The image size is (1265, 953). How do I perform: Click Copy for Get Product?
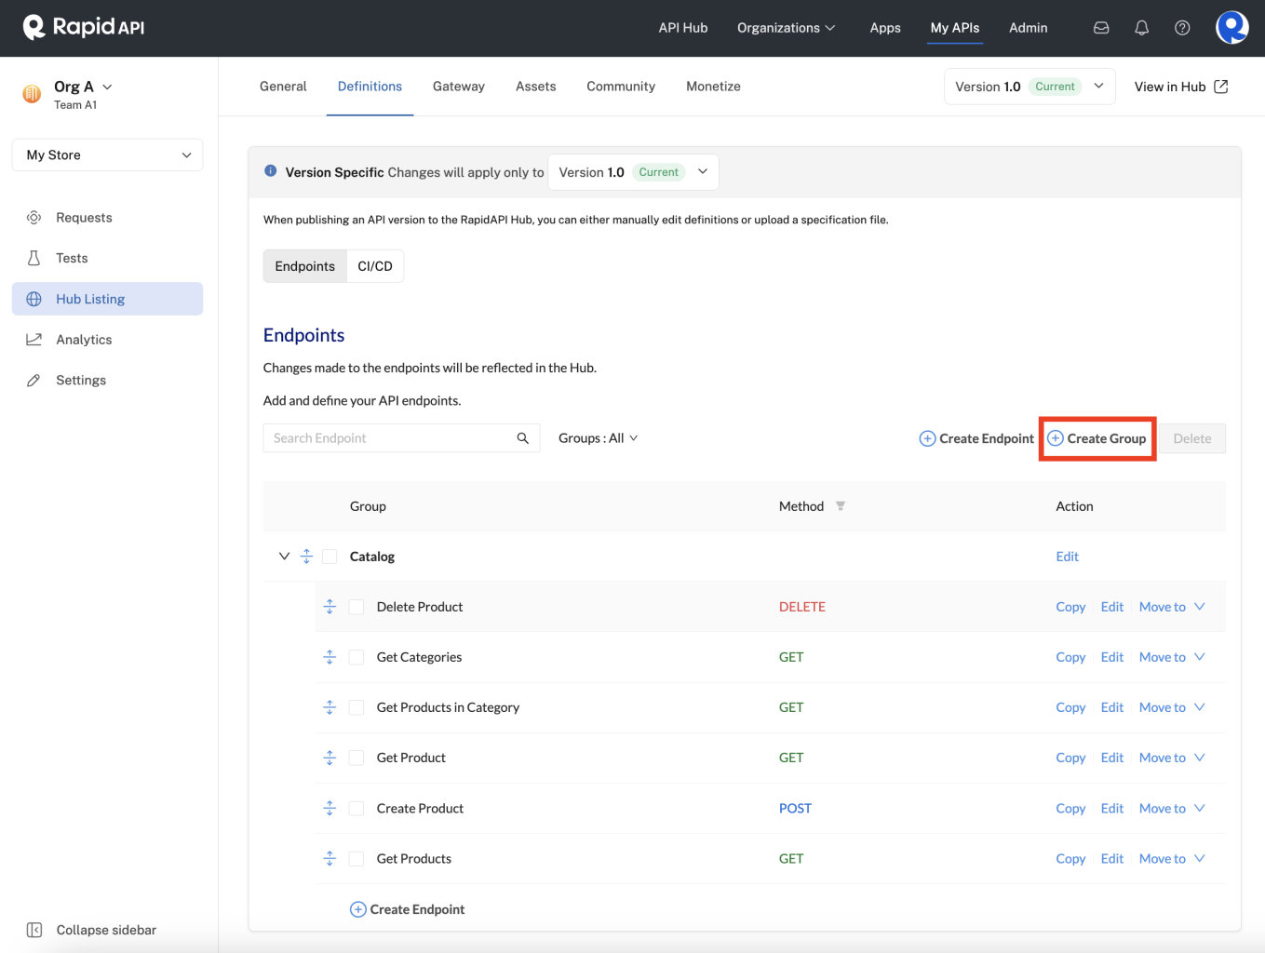pos(1070,758)
